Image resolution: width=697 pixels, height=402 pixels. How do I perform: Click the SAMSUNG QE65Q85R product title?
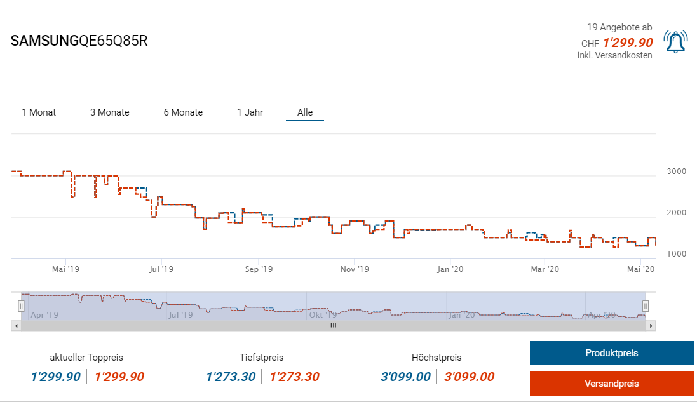79,41
